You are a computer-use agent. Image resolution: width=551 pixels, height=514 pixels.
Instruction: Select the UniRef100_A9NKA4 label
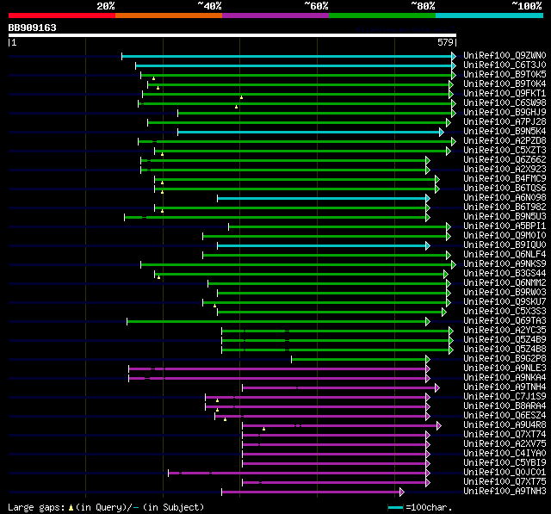click(x=505, y=378)
